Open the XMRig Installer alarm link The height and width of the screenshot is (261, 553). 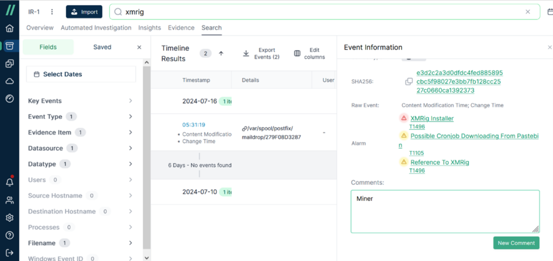point(432,118)
